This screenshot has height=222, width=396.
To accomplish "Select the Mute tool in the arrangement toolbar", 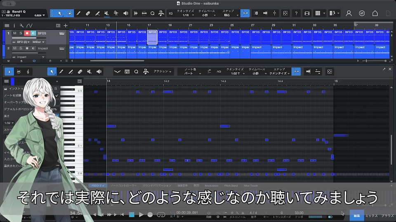I will [106, 13].
